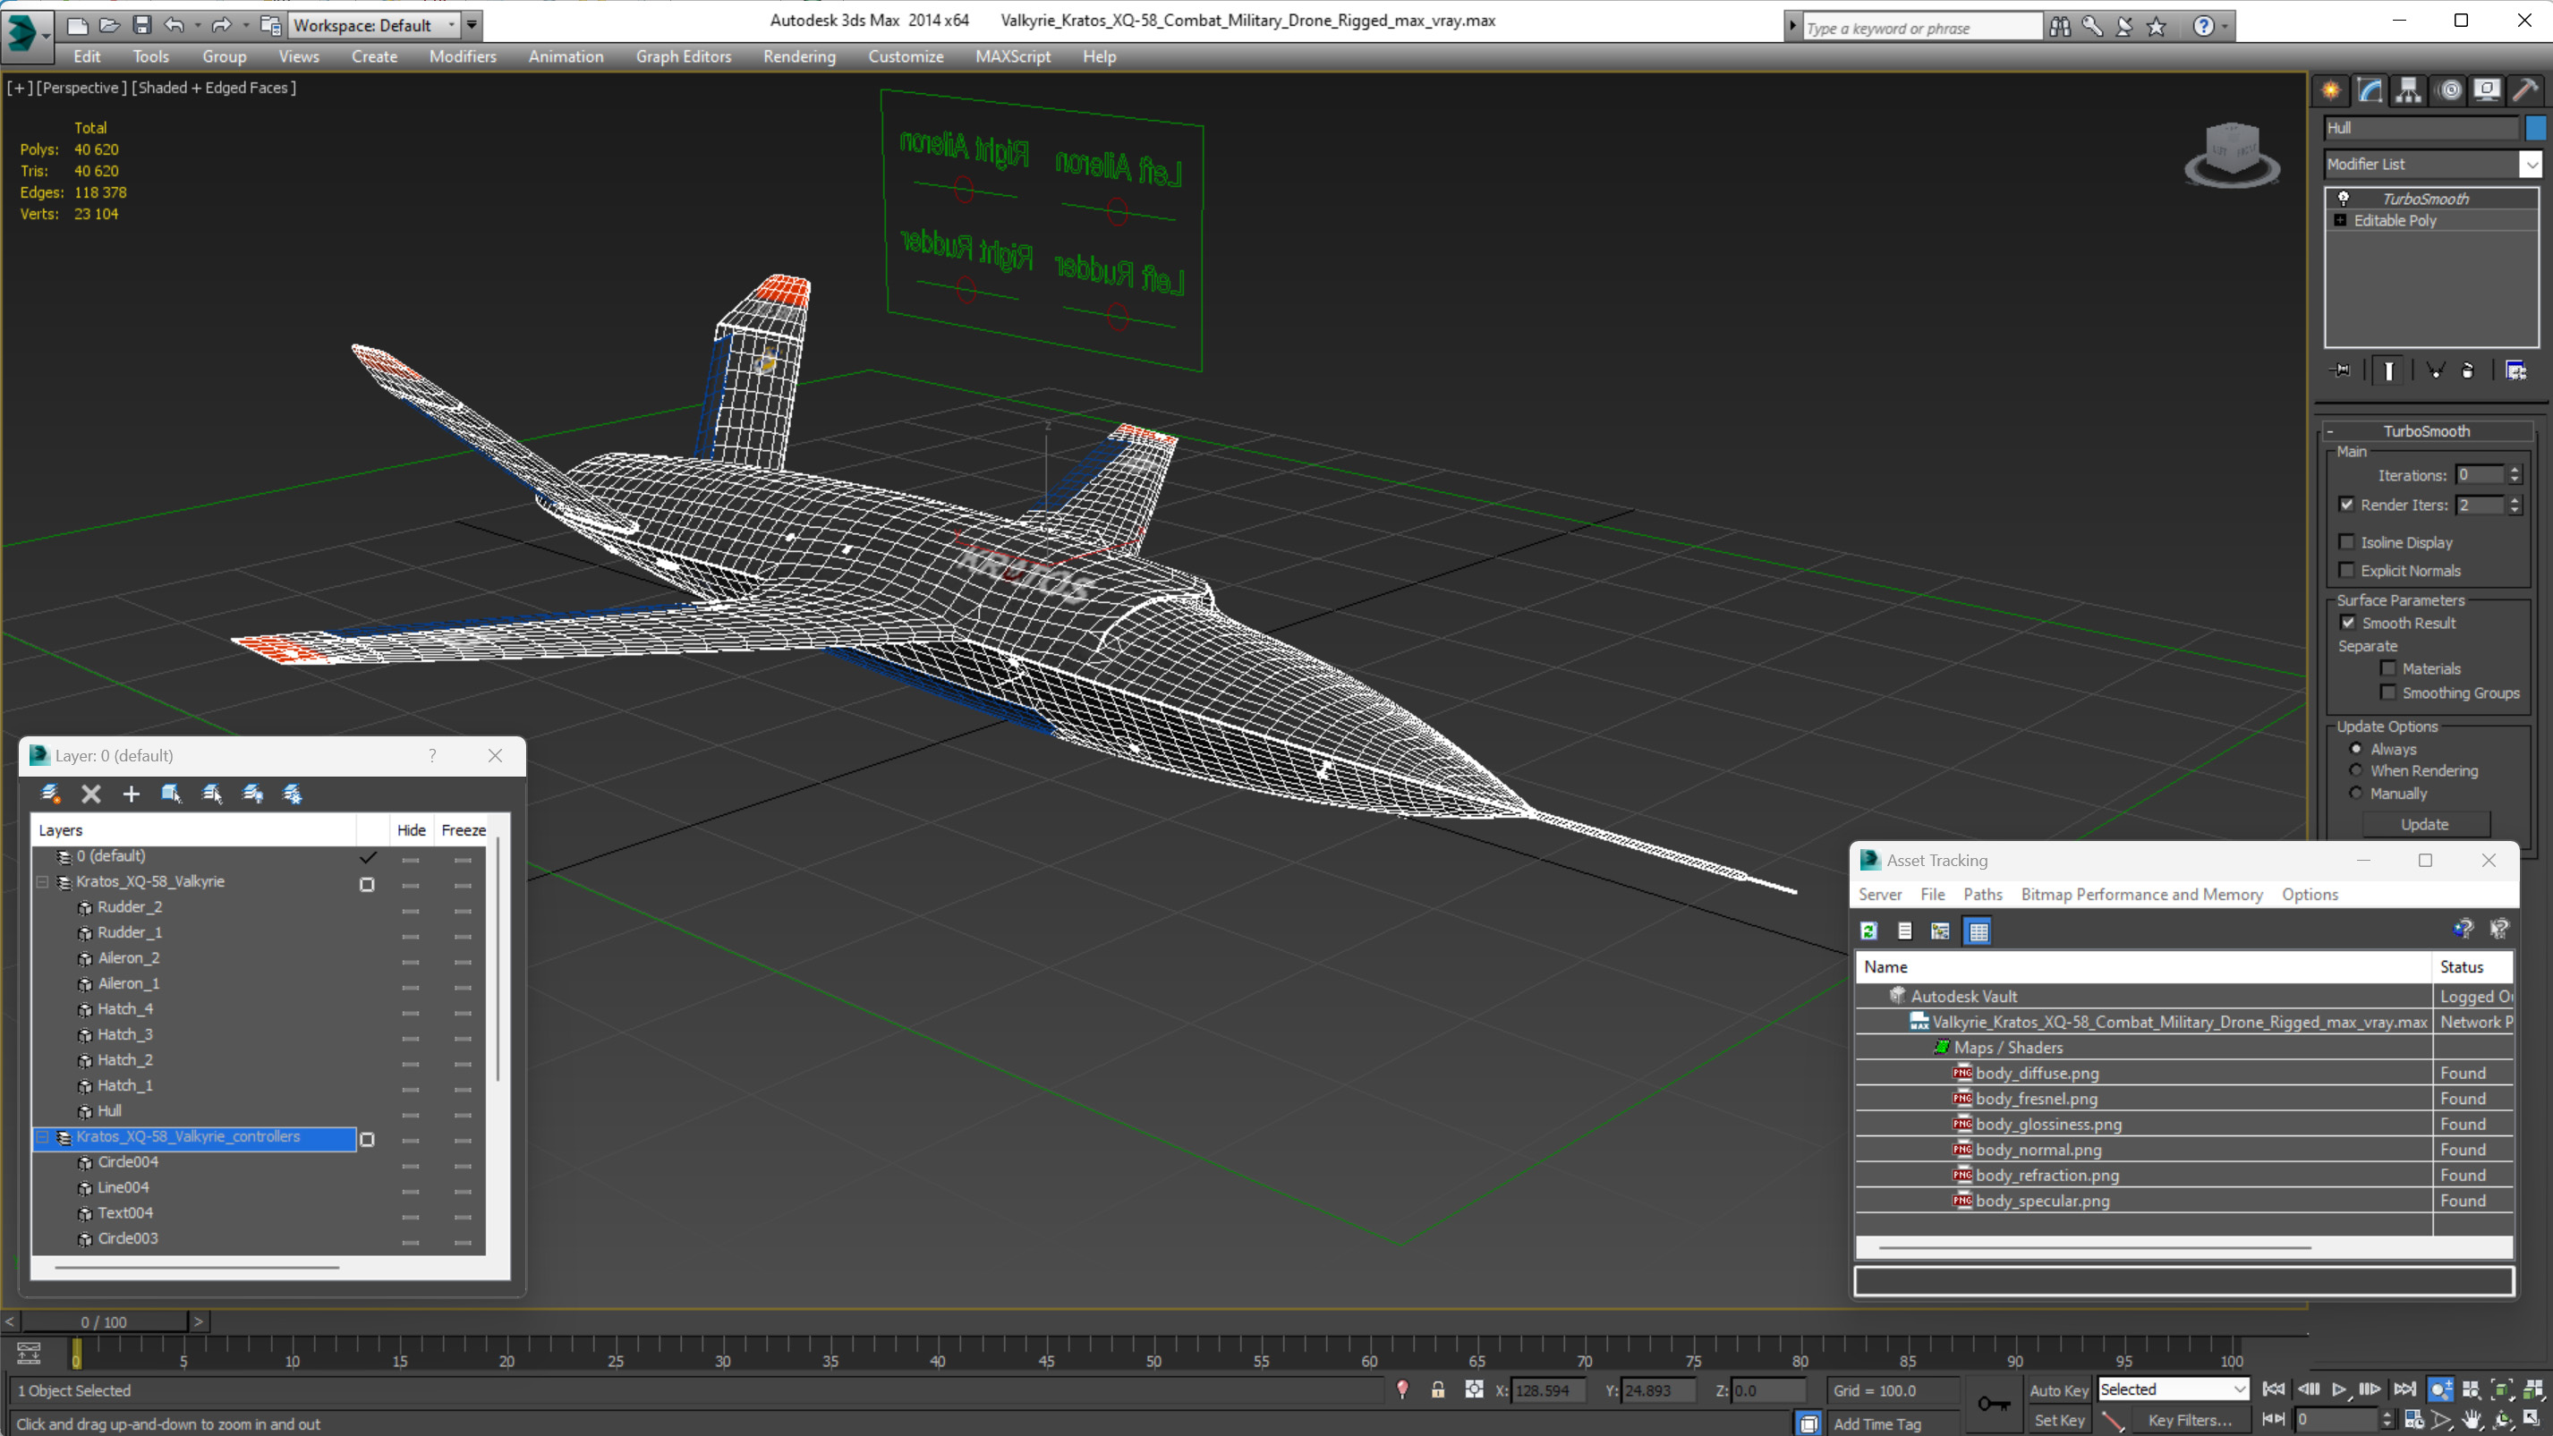Open the Motion command panel tab

tap(2450, 91)
